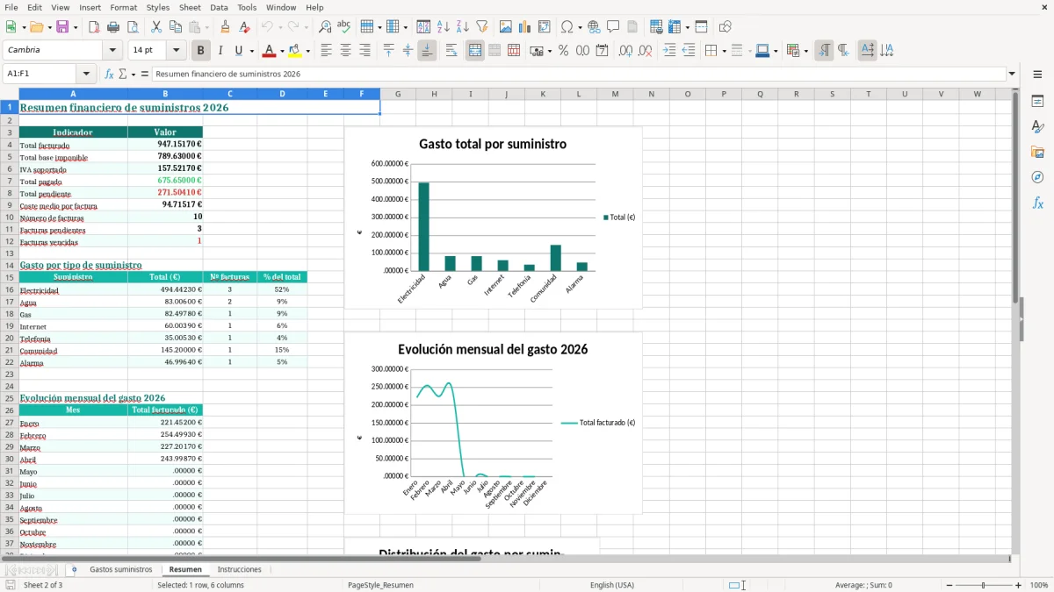Image resolution: width=1054 pixels, height=592 pixels.
Task: Open the font size dropdown showing 14 pt
Action: [x=177, y=51]
